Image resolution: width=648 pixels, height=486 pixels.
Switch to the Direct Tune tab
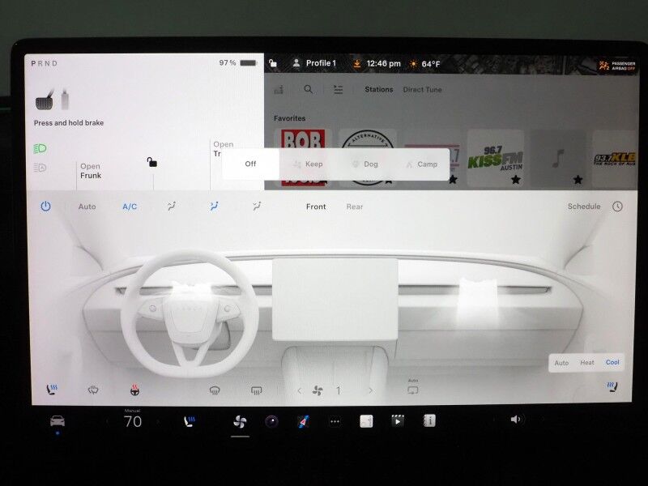(x=424, y=89)
